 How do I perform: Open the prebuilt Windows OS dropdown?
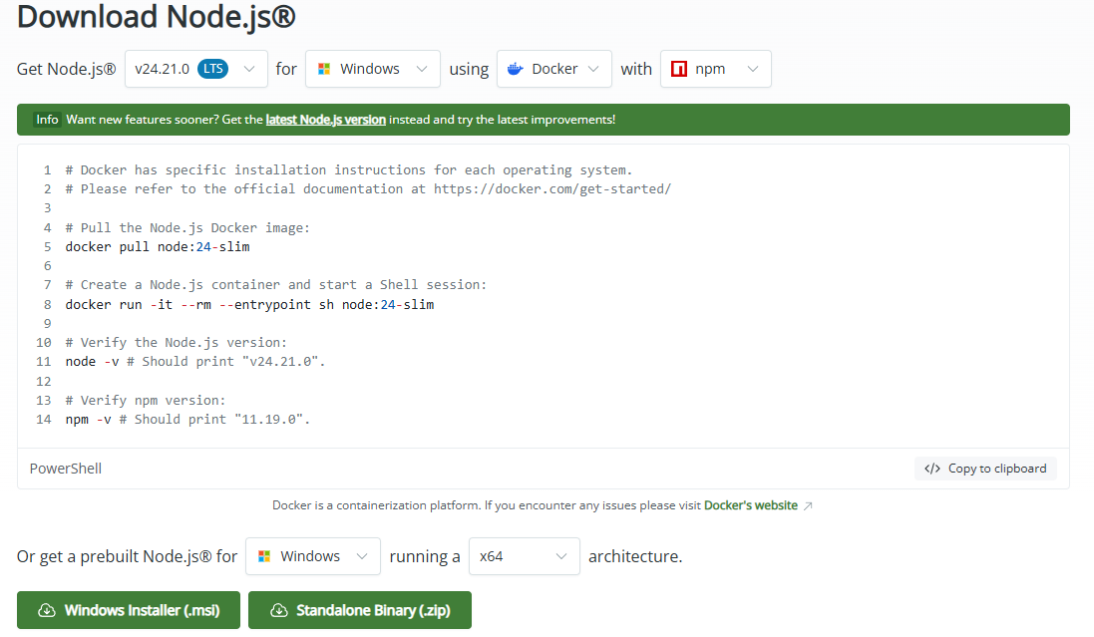[x=312, y=557]
